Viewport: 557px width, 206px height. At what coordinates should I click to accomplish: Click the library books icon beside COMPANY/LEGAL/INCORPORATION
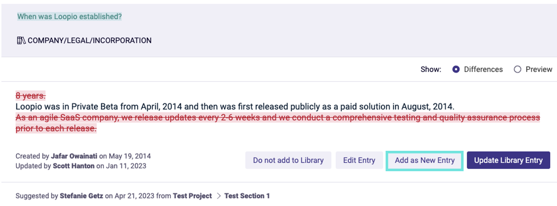(21, 40)
